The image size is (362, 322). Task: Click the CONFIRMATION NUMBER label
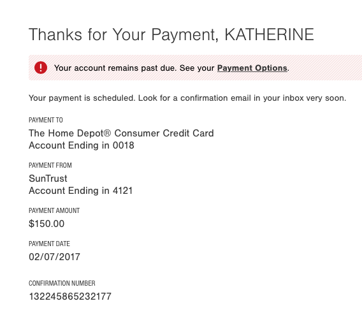(62, 283)
